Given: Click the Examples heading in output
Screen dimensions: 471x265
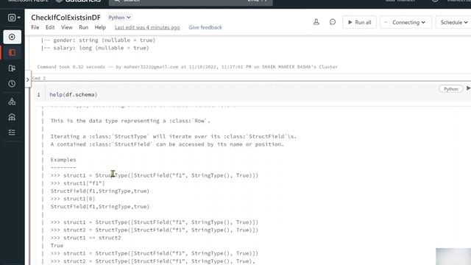Looking at the screenshot, I should pyautogui.click(x=63, y=160).
